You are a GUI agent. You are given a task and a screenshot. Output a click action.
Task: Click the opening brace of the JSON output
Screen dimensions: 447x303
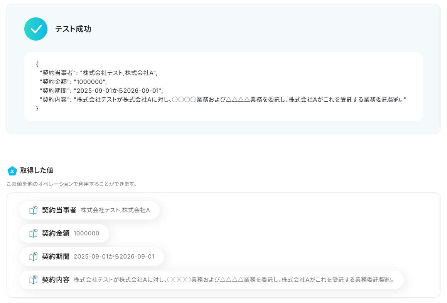click(37, 64)
